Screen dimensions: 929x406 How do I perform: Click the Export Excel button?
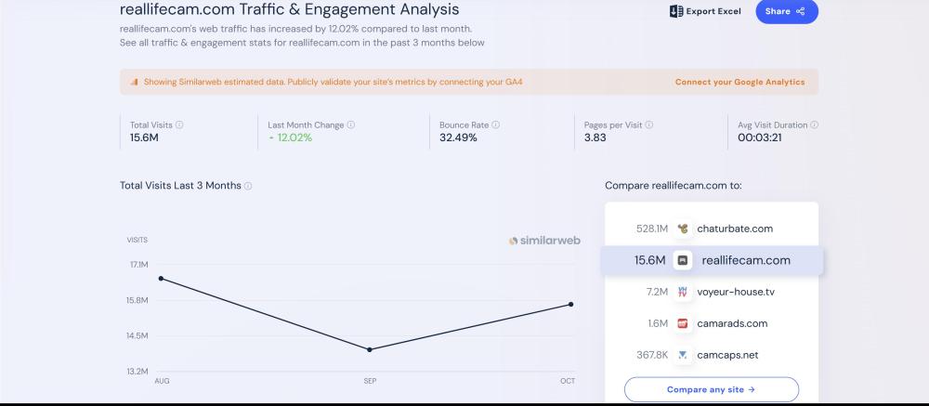click(x=704, y=11)
